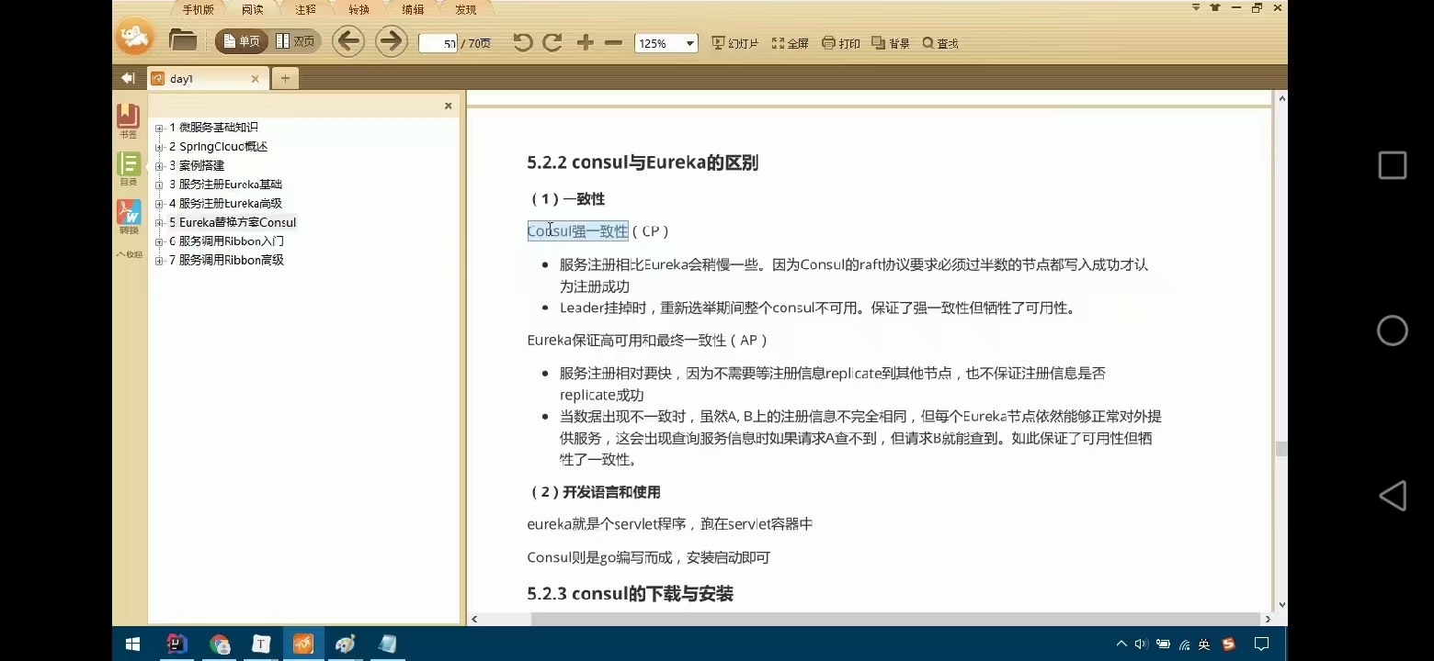Click the volume tray icon
This screenshot has height=661, width=1434.
[1141, 644]
